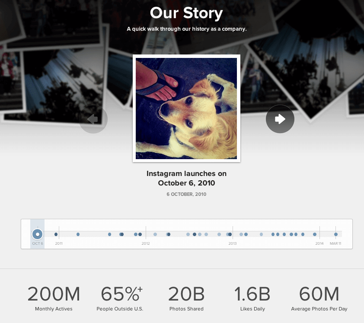This screenshot has height=323, width=364.
Task: Select the last dot before the 2014 tick
Action: pyautogui.click(x=315, y=234)
